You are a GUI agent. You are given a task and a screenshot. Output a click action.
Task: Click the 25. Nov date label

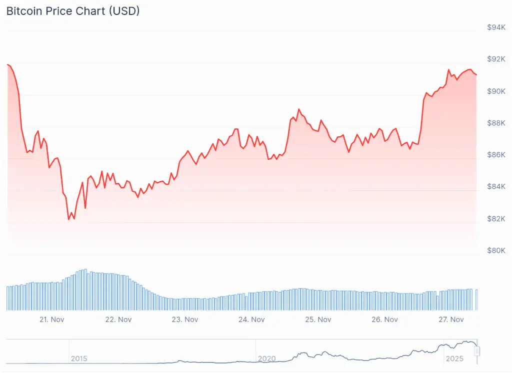pos(318,320)
